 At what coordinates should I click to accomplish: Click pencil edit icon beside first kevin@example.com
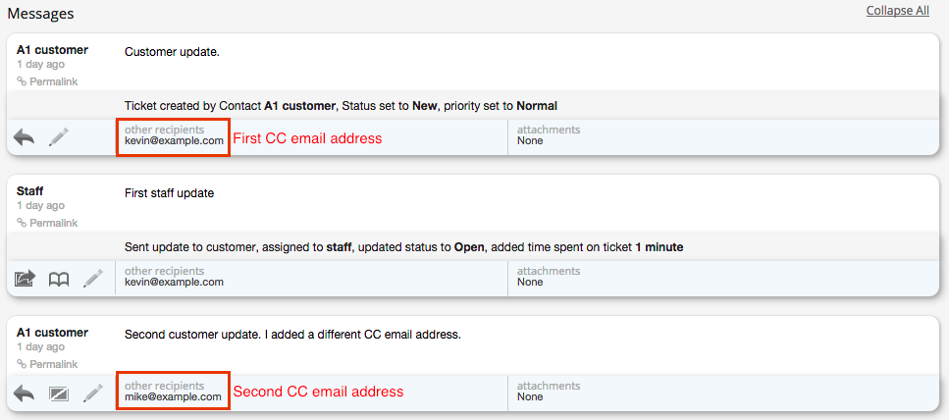[x=59, y=137]
